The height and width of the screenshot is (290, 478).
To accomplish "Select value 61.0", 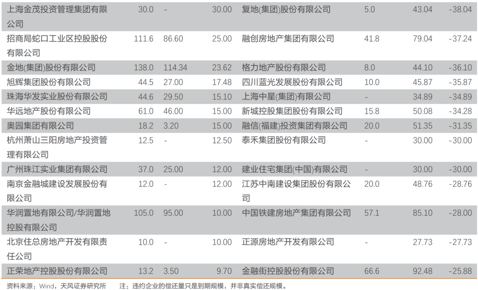I will [146, 111].
